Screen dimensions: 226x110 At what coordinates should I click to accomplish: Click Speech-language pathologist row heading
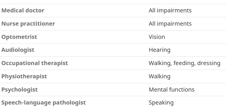pos(43,103)
